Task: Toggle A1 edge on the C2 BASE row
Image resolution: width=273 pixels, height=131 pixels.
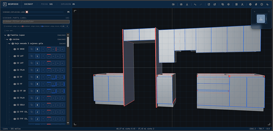Action: click(58, 49)
